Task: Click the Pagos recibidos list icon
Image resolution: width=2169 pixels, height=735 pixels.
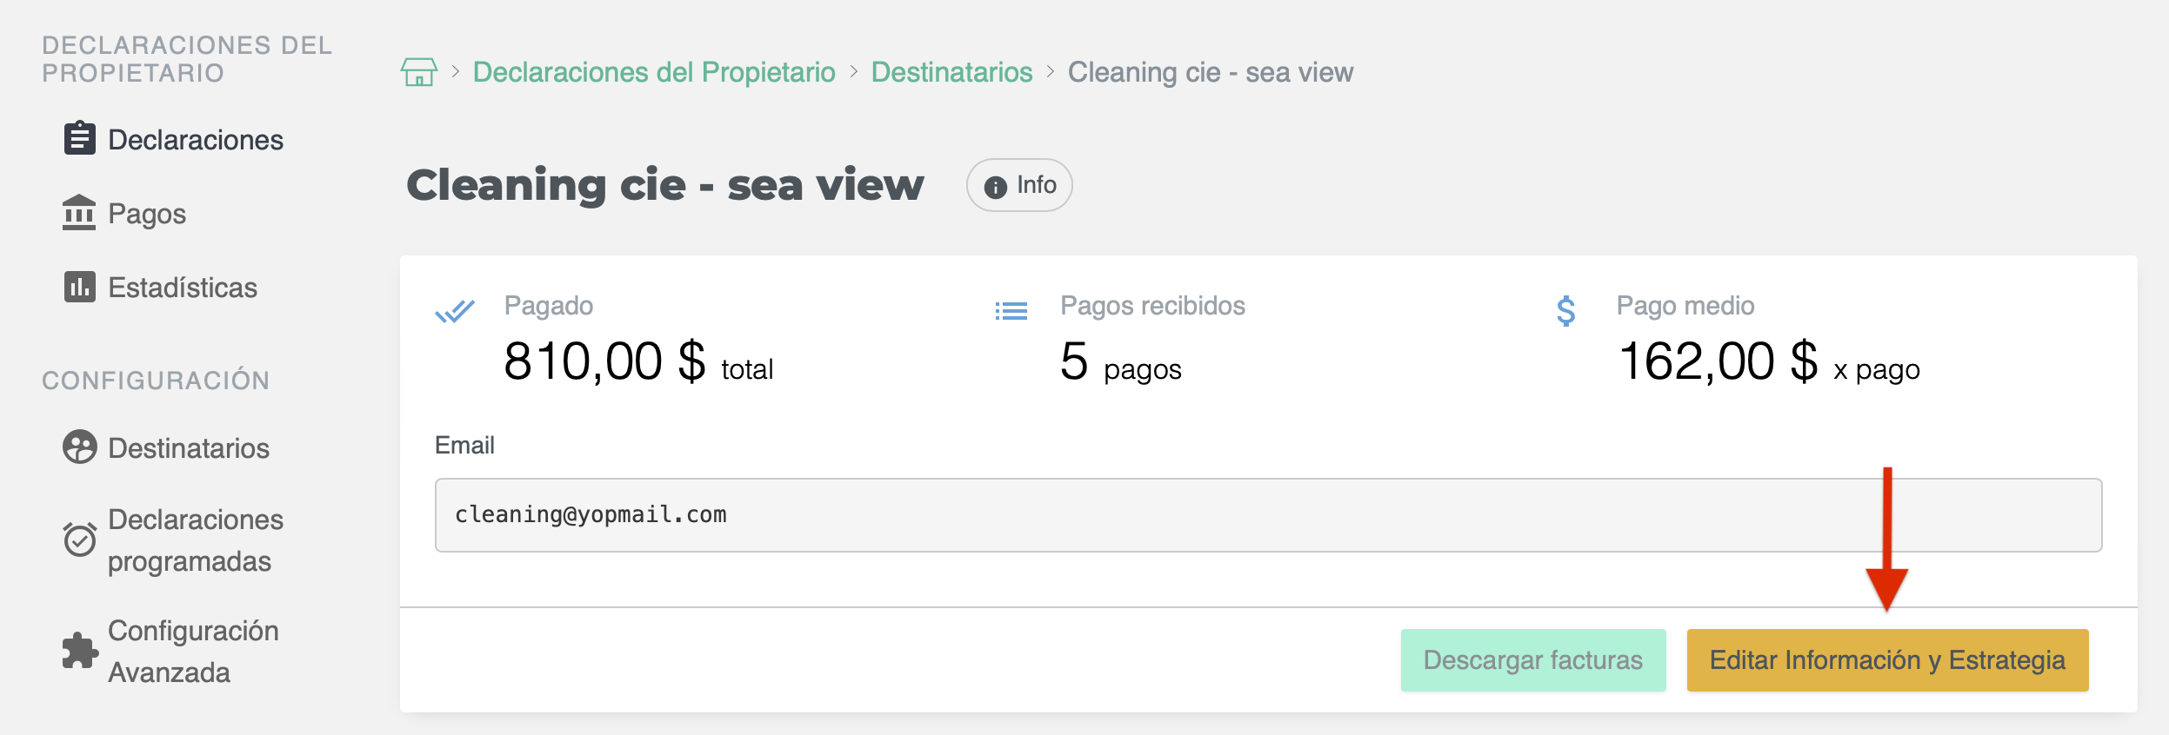Action: point(1011,311)
